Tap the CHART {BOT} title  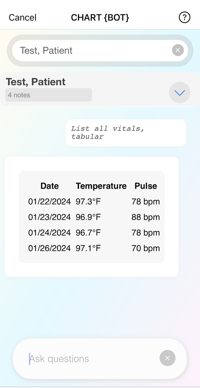tap(100, 18)
